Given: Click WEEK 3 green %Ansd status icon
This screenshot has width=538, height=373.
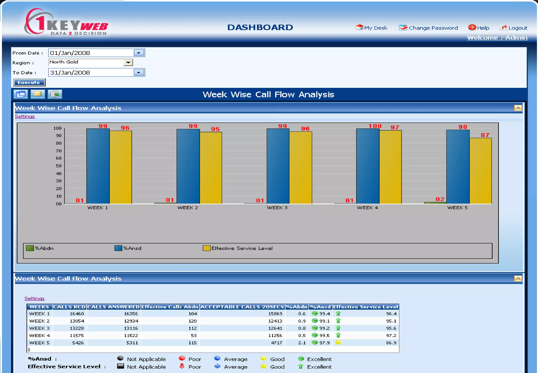Looking at the screenshot, I should tap(315, 328).
